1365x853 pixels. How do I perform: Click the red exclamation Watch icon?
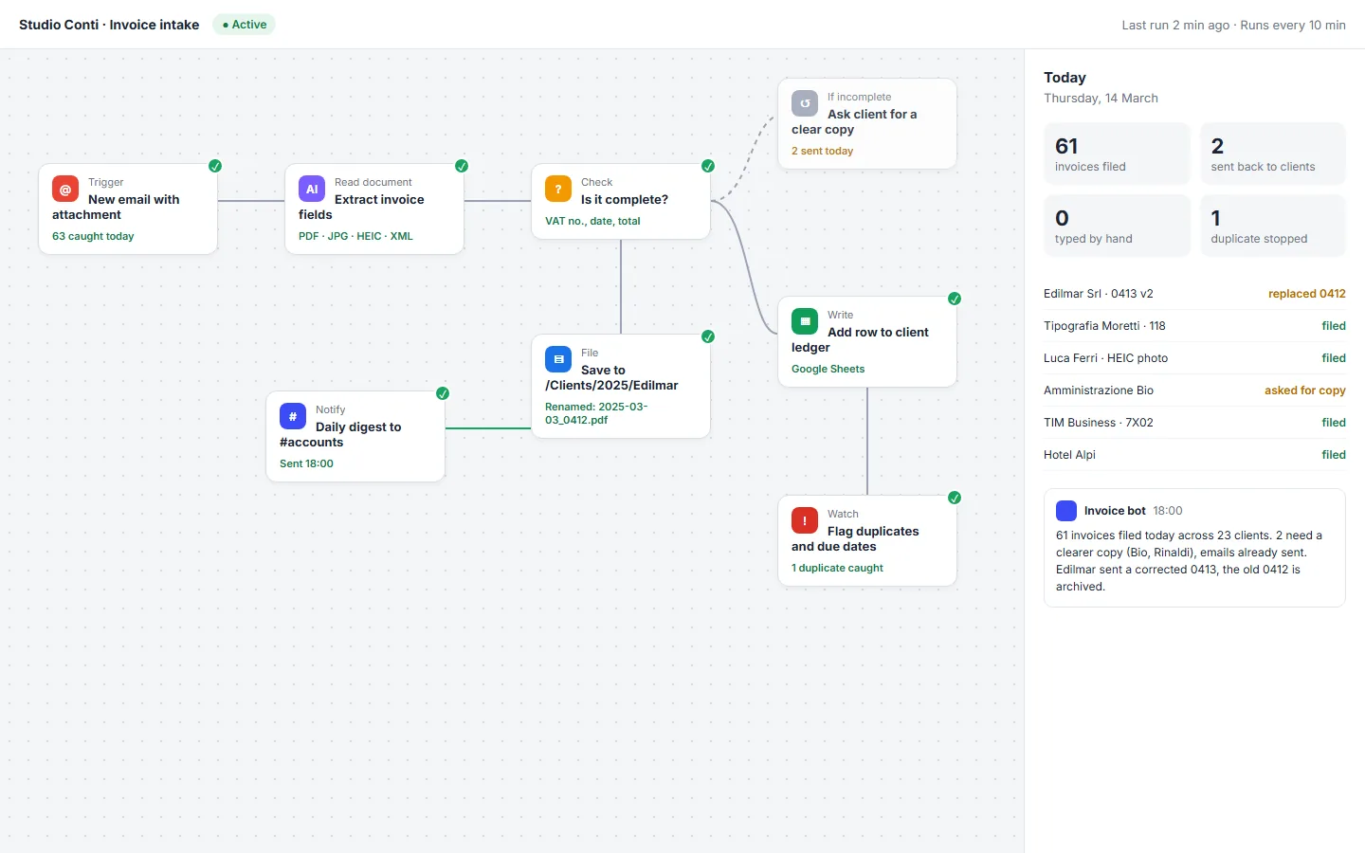click(805, 520)
